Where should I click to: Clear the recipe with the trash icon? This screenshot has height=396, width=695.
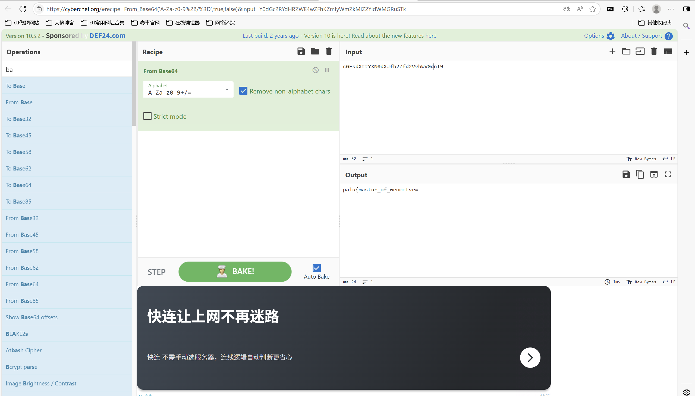coord(329,51)
